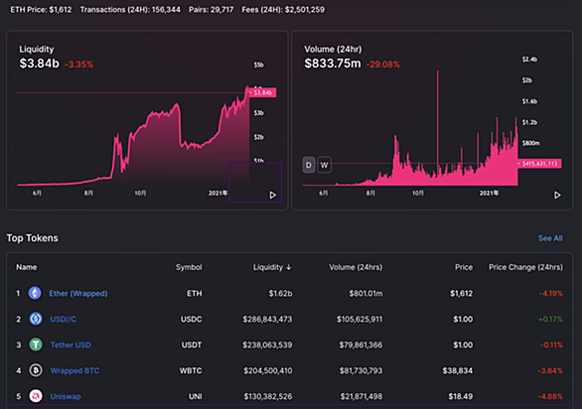This screenshot has width=582, height=409.
Task: Click the sort arrow next to Liquidity
Action: 289,267
